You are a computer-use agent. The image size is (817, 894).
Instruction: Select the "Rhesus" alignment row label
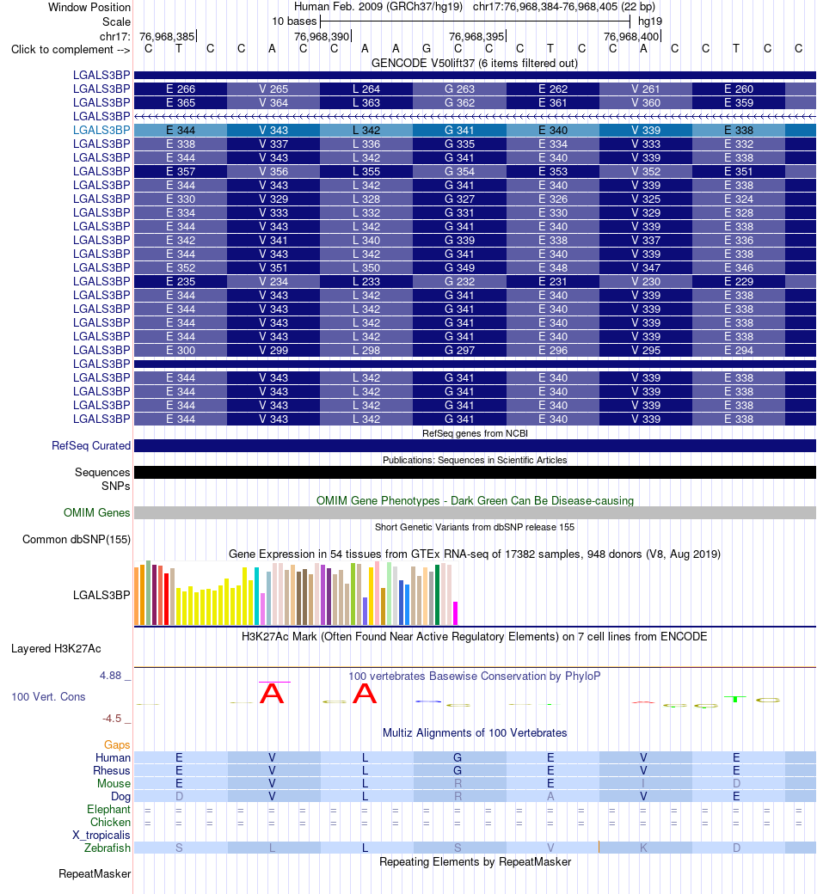pyautogui.click(x=112, y=771)
